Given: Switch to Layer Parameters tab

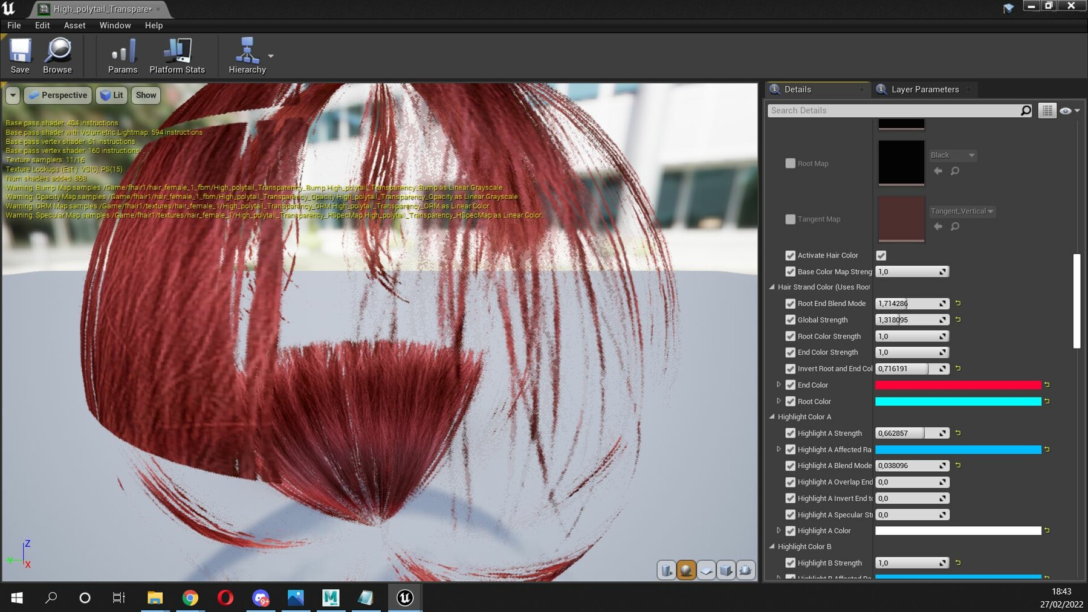Looking at the screenshot, I should point(925,89).
